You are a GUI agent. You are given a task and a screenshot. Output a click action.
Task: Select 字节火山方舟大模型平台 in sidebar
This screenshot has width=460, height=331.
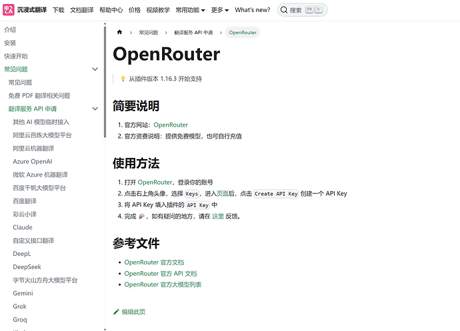pyautogui.click(x=45, y=280)
